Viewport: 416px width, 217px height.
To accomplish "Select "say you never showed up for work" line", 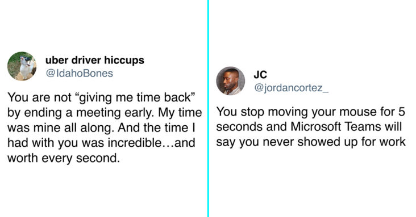I will (311, 142).
